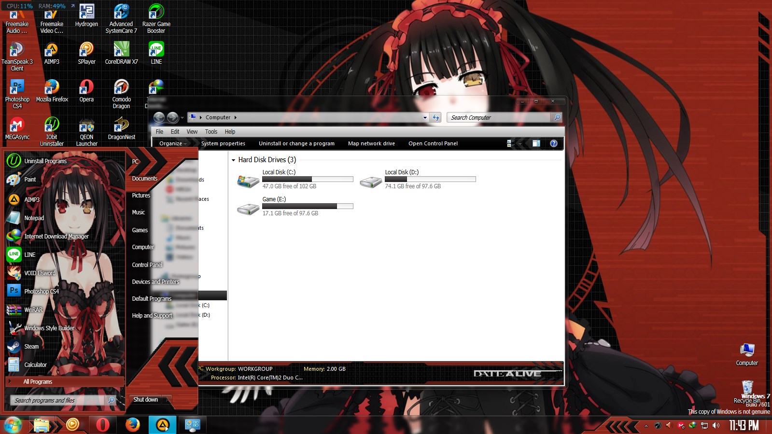Select Local Disk (D:) drive icon
The image size is (772, 434).
pos(371,182)
